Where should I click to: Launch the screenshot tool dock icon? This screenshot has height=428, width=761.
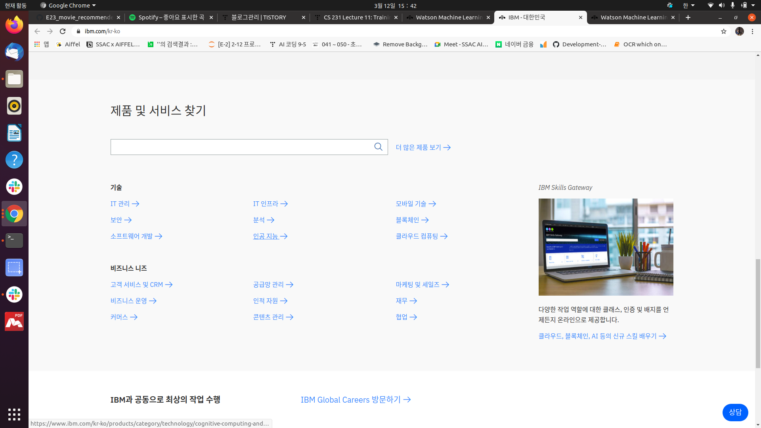pyautogui.click(x=14, y=267)
